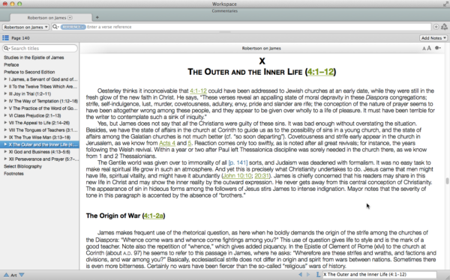Viewport: 450px width, 280px height.
Task: Expand VI Class Prejudice chapter
Action: point(5,115)
